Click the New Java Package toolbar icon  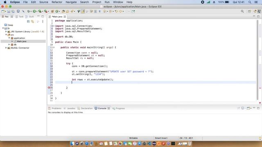pos(52,11)
